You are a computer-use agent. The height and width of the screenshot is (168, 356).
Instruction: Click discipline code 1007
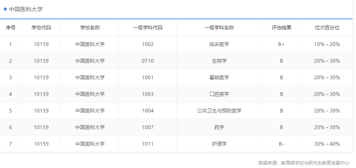click(148, 127)
